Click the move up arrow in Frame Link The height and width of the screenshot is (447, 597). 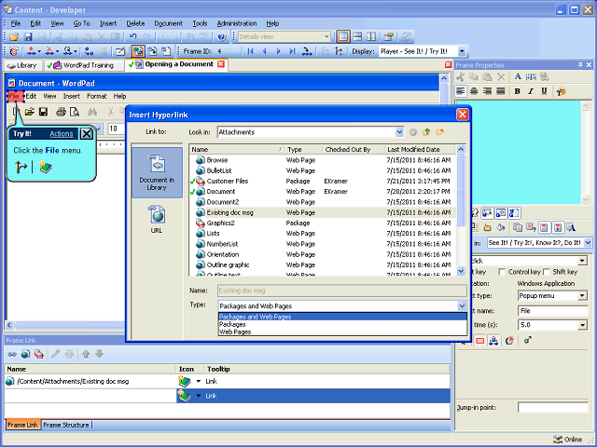86,354
